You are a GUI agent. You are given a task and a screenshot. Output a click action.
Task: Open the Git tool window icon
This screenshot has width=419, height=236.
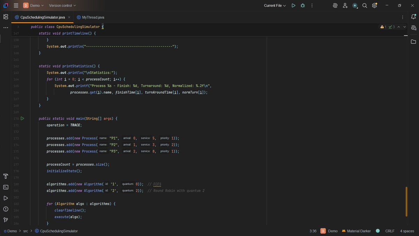6,220
